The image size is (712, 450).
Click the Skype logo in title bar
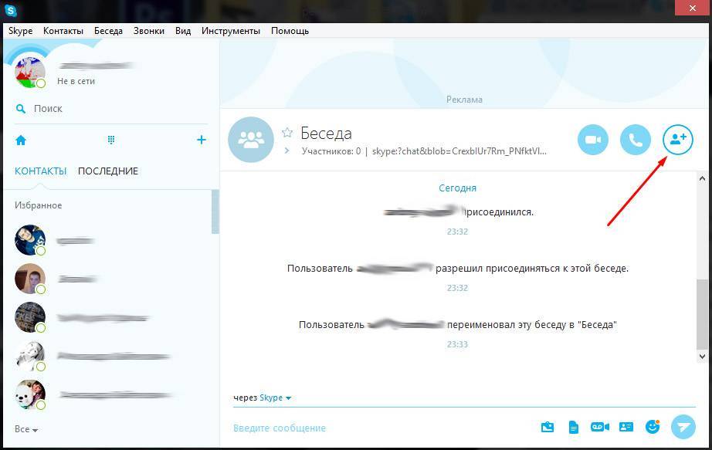[10, 10]
